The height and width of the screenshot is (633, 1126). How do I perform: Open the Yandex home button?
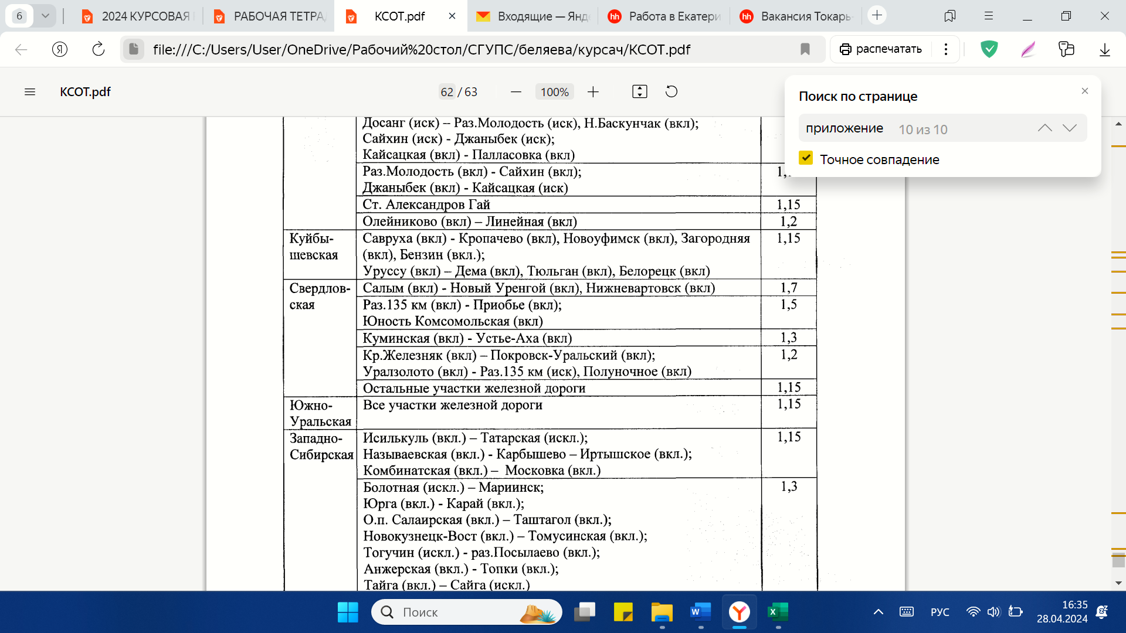click(x=60, y=49)
